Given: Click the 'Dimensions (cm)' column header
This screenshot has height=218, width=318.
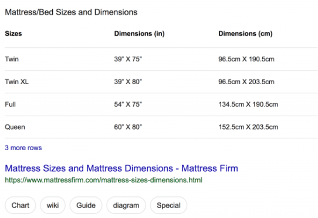Looking at the screenshot, I should coord(245,33).
